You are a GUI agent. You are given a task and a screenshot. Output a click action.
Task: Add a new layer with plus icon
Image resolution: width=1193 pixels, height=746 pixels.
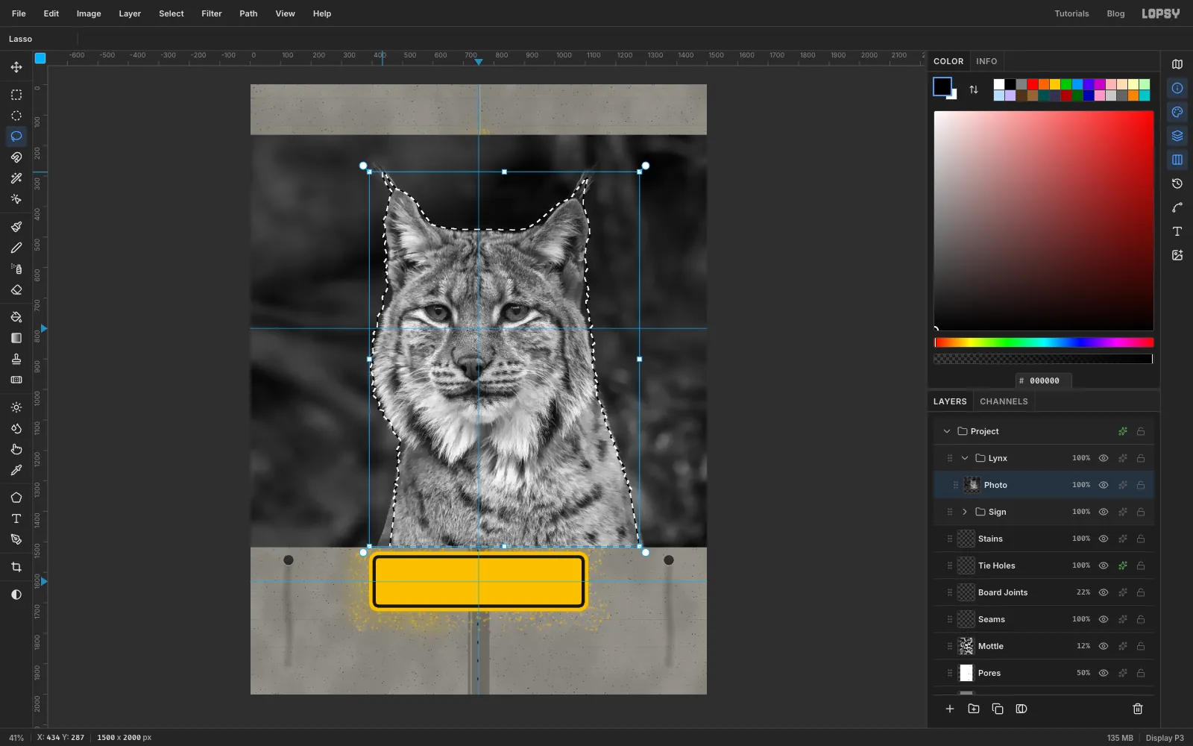pos(950,709)
